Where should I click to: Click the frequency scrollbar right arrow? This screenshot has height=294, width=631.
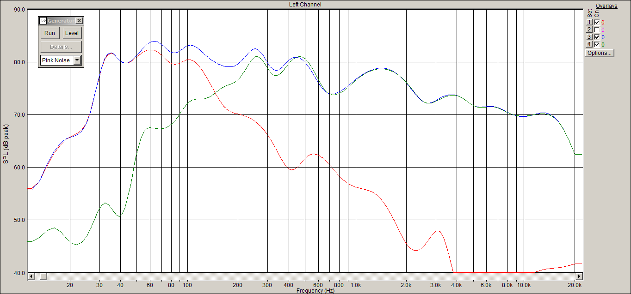pyautogui.click(x=578, y=276)
